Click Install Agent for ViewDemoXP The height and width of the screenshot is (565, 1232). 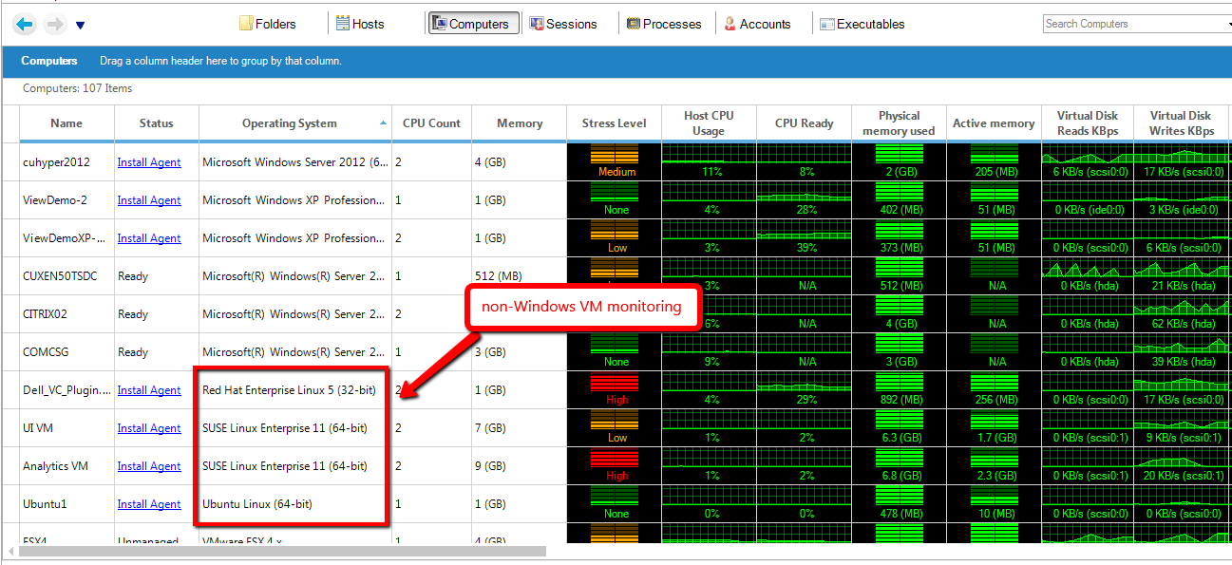tap(149, 238)
